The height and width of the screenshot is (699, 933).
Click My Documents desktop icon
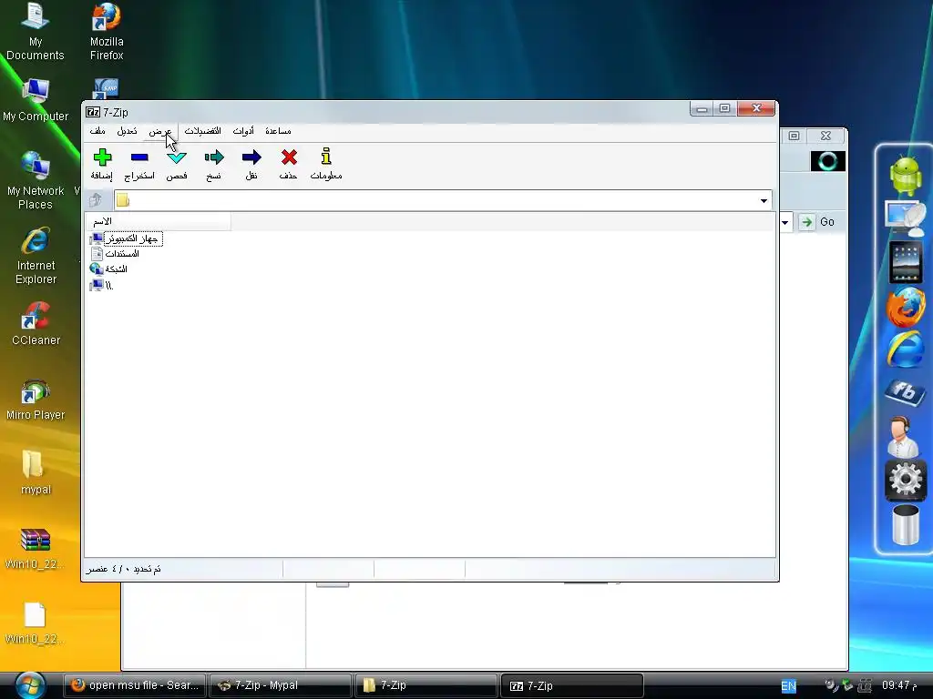[36, 32]
